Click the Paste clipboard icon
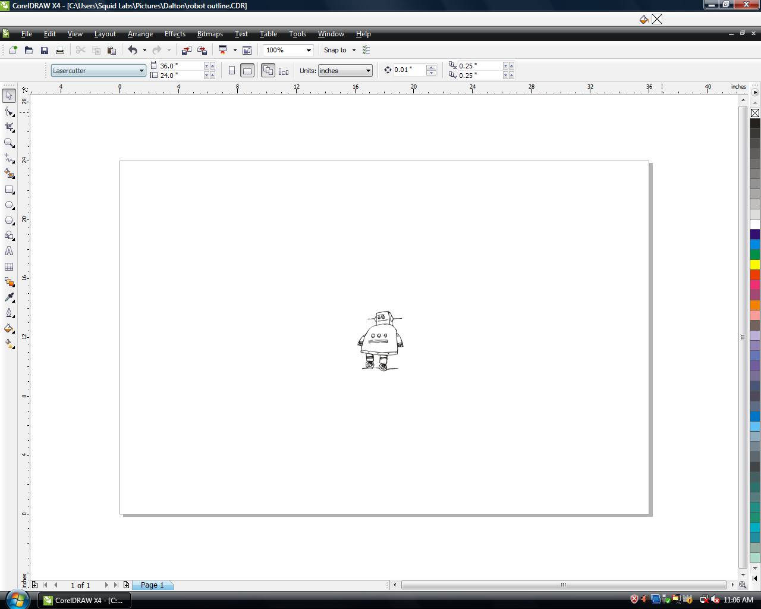Screen dimensions: 761x609 (111, 50)
